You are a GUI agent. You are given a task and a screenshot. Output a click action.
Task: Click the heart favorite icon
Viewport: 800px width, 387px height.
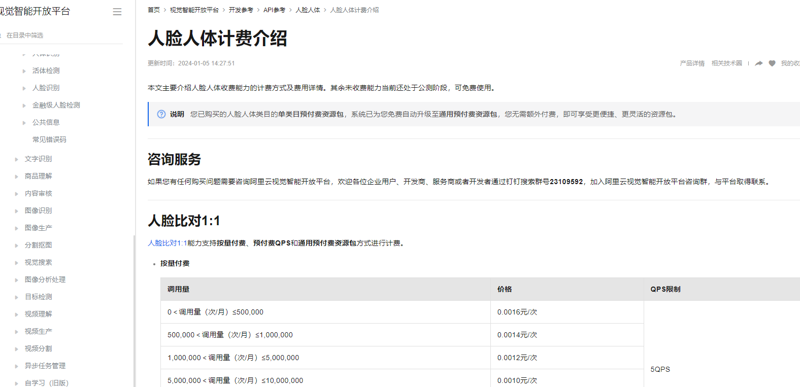(772, 63)
